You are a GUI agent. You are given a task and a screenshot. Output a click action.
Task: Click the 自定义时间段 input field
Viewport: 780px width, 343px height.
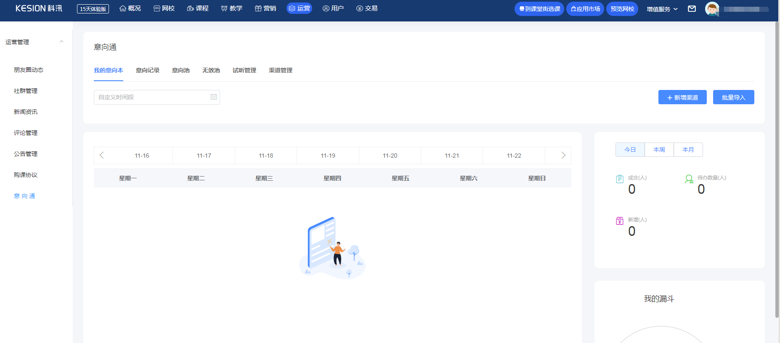coord(151,97)
